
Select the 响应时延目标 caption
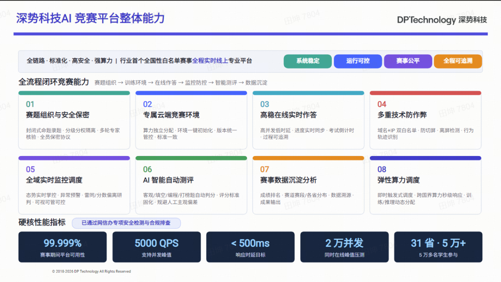(250, 254)
